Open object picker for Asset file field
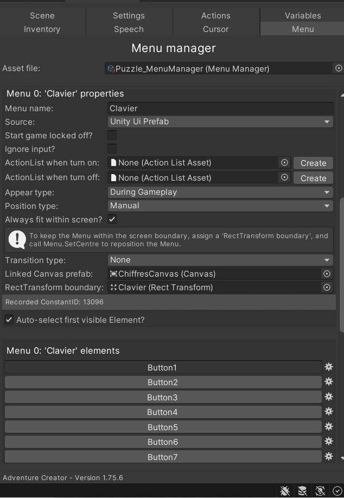This screenshot has height=498, width=344. [x=339, y=68]
